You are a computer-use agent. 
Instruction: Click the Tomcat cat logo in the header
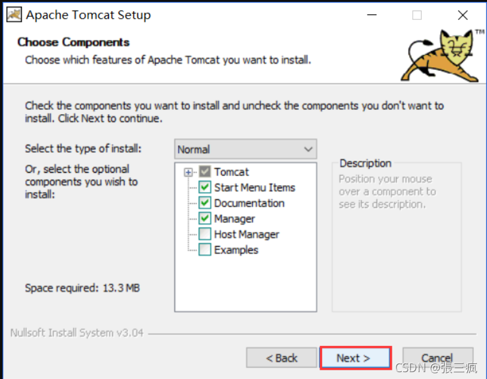click(442, 56)
